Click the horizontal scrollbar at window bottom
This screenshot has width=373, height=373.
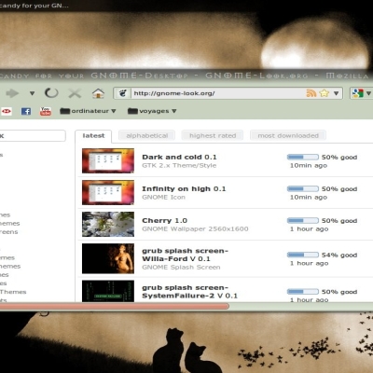pos(115,307)
